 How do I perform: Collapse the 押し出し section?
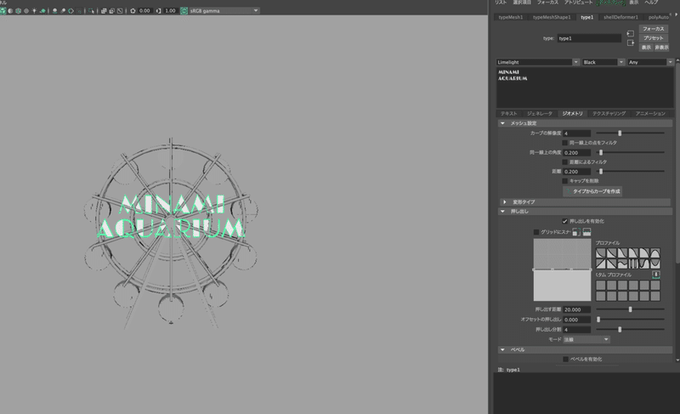coord(502,212)
